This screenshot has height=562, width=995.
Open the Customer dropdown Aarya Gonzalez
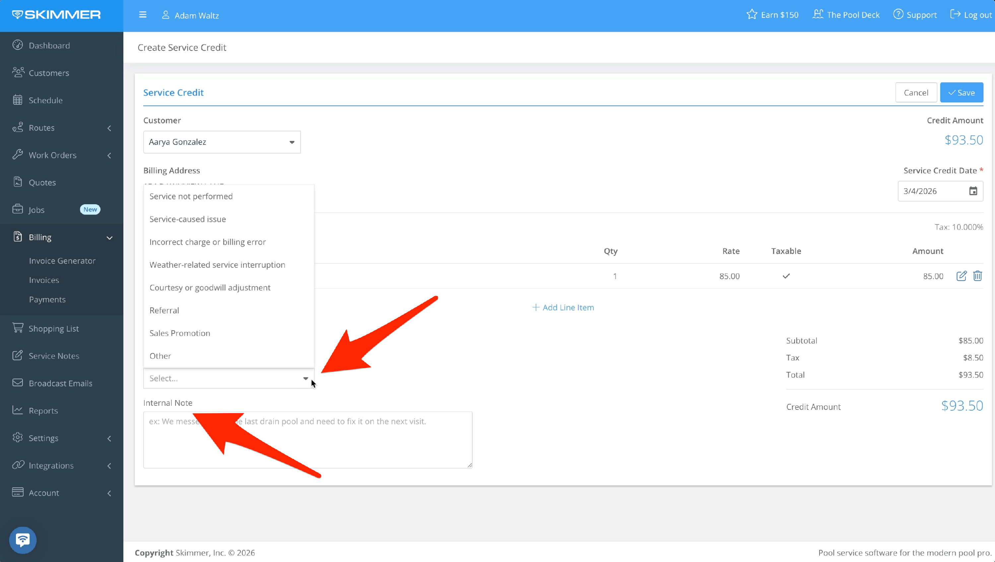(x=222, y=142)
